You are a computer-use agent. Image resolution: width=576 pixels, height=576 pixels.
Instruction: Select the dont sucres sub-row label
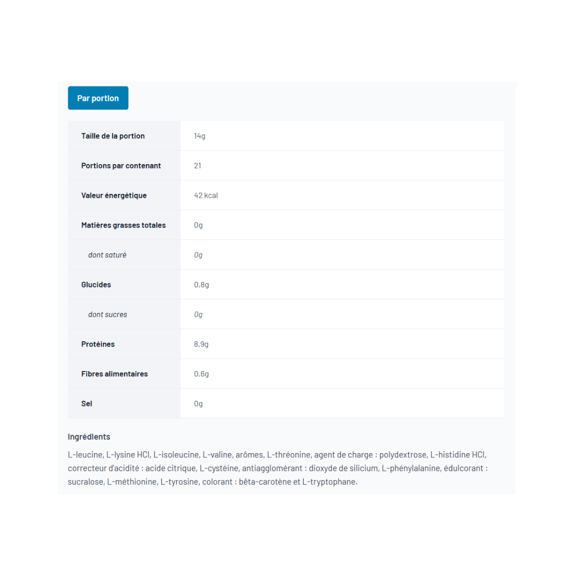click(x=108, y=314)
